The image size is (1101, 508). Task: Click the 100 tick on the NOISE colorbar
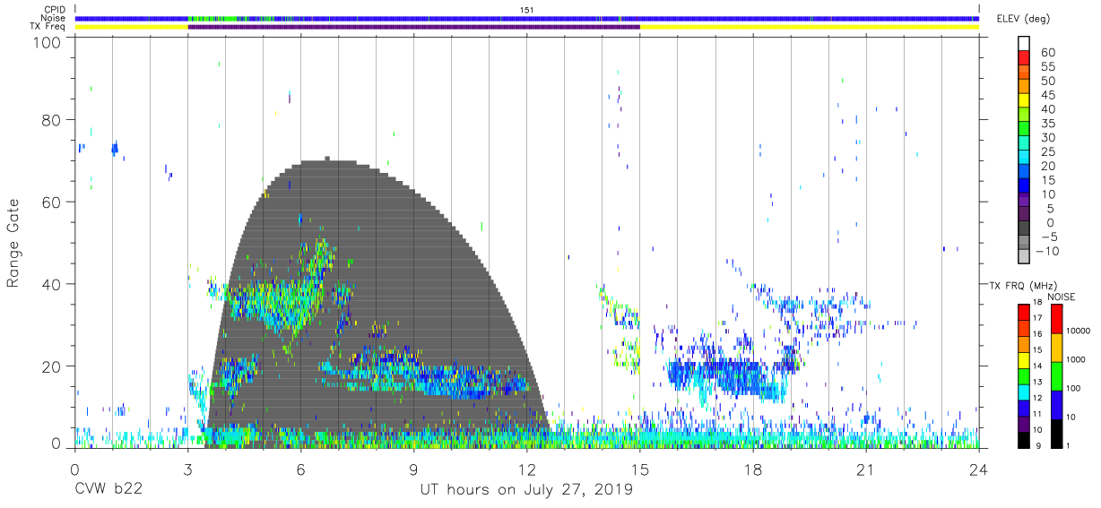coord(1073,390)
